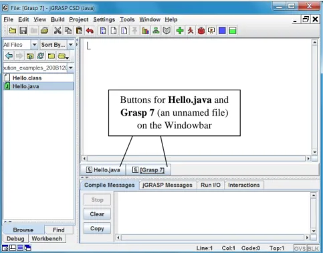Switch to the Compile Messages tab
Screen dimensions: 323x253
[x=110, y=185]
